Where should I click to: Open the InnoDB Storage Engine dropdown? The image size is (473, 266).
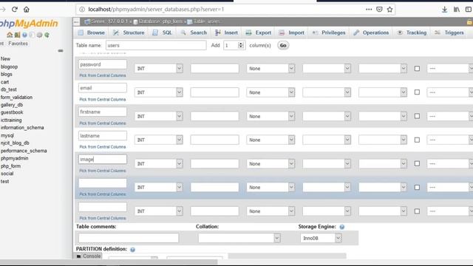321,238
